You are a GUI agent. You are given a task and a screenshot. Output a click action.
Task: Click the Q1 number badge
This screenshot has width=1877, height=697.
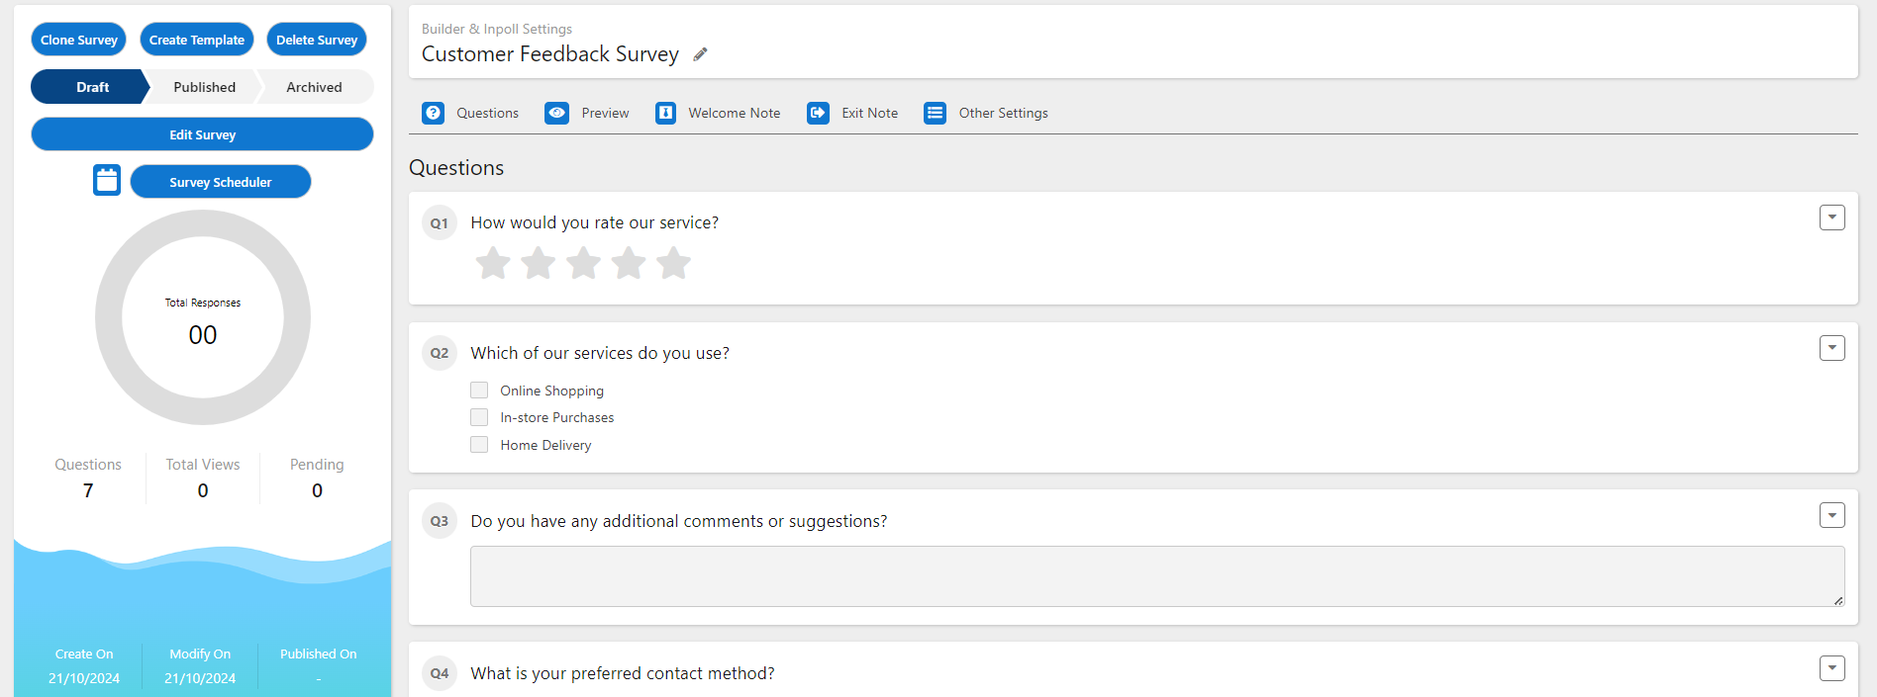click(440, 223)
